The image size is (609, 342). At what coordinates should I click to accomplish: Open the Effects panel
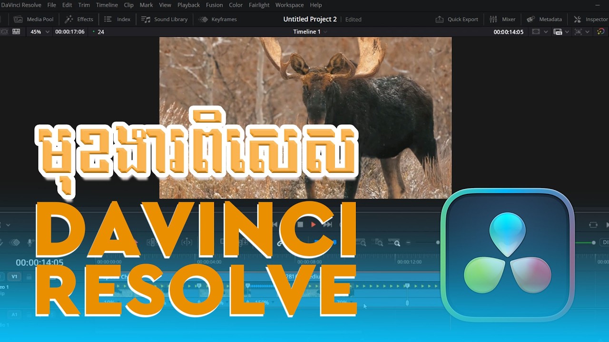click(x=79, y=19)
